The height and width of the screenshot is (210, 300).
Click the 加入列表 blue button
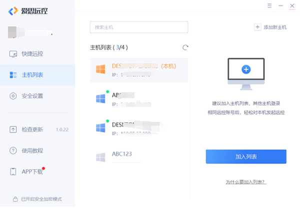point(246,157)
